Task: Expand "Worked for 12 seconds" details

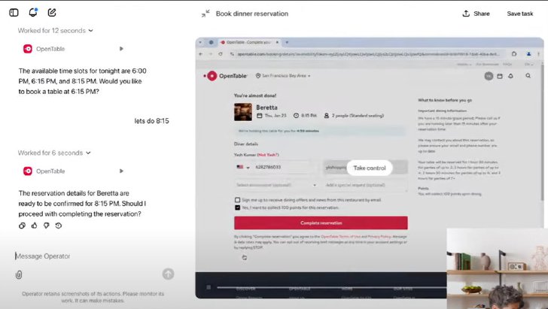Action: [x=55, y=31]
